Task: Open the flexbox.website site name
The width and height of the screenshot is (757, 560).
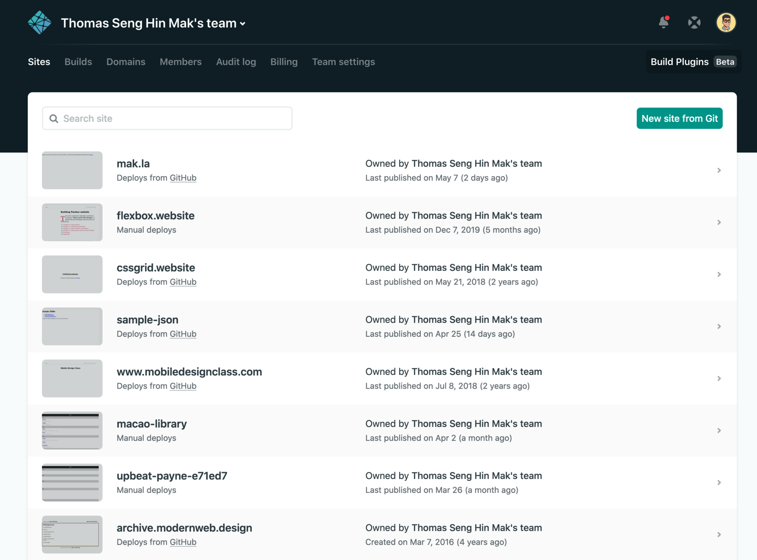Action: tap(155, 216)
